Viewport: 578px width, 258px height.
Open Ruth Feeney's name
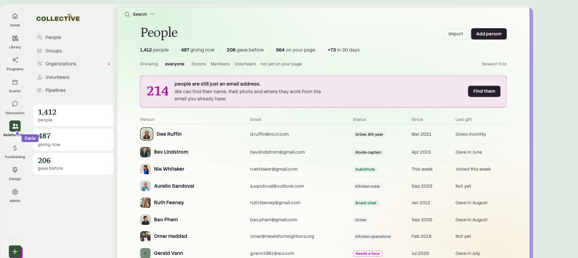click(169, 202)
